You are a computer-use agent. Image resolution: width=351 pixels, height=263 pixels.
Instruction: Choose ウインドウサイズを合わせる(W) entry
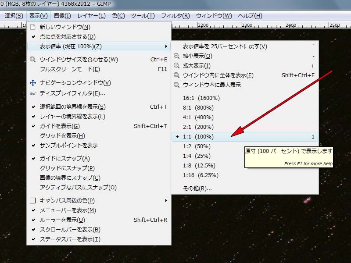pyautogui.click(x=99, y=60)
